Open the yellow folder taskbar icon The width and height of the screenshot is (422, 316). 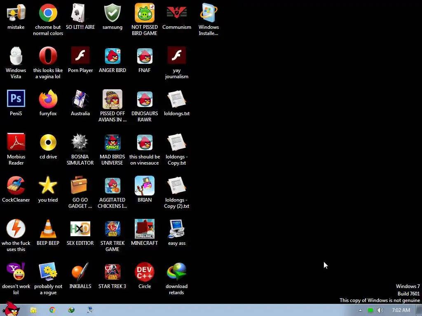coord(33,310)
